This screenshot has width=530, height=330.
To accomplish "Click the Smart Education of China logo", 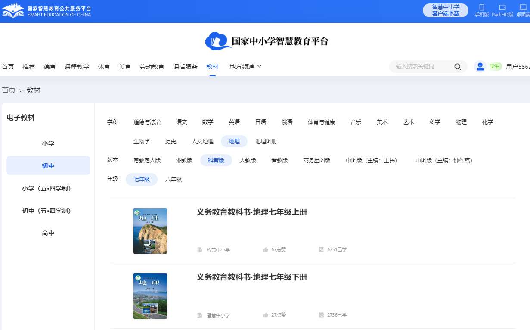I will [46, 10].
